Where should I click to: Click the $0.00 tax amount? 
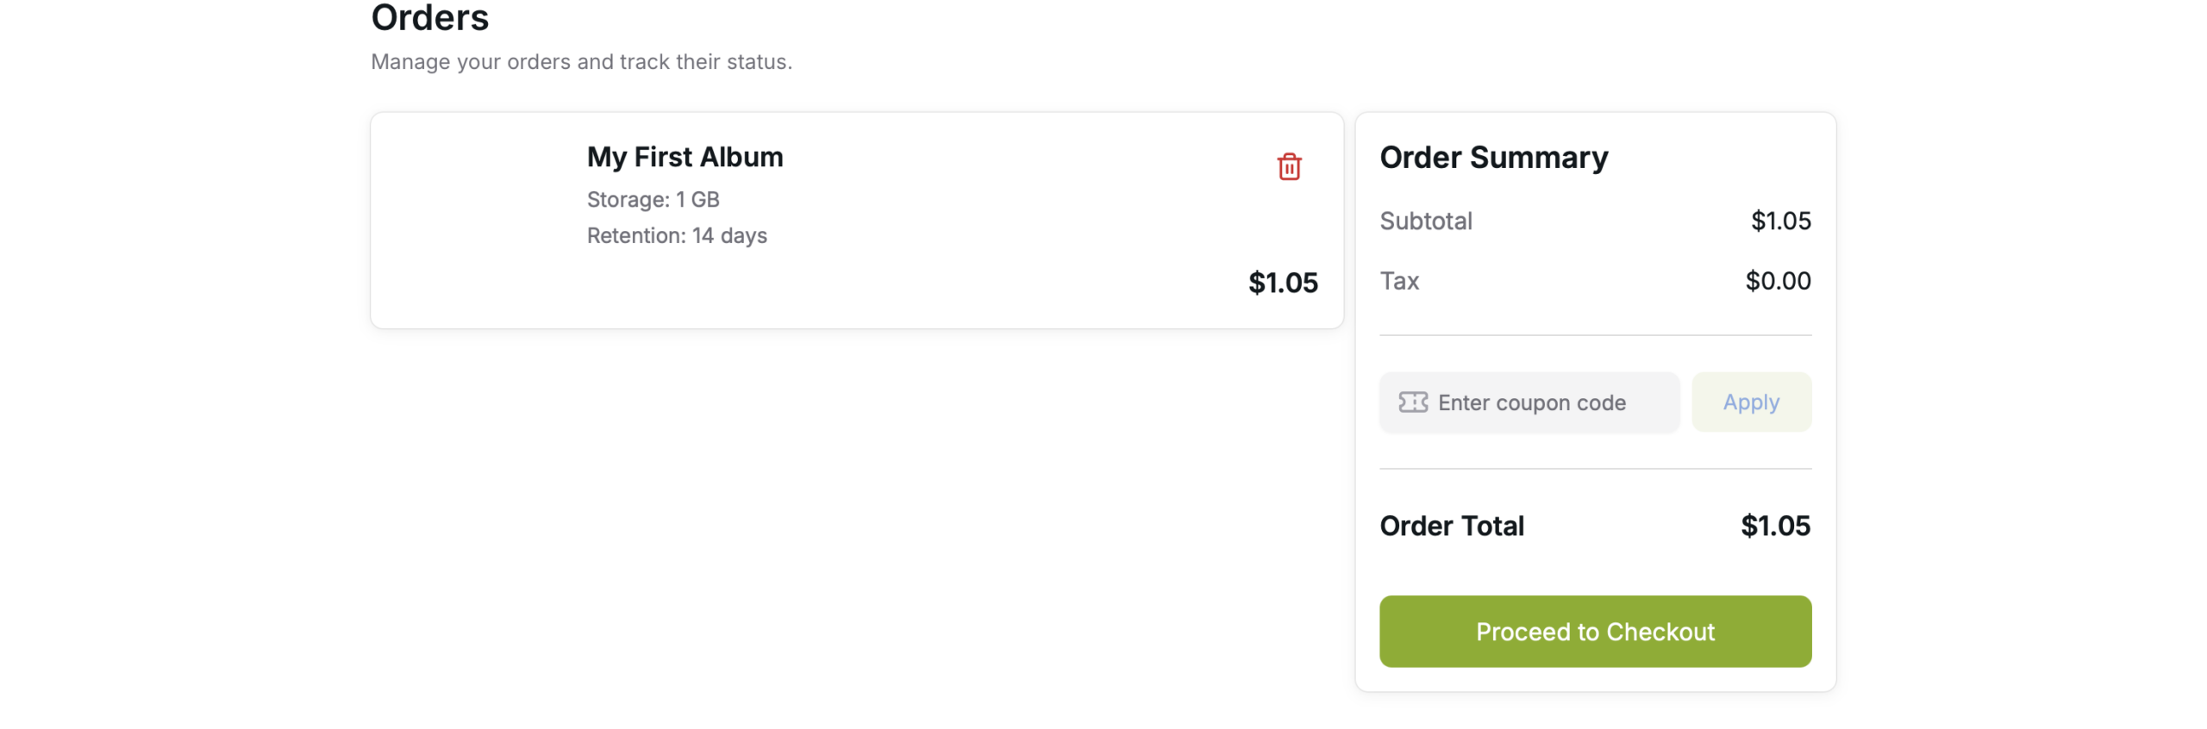pyautogui.click(x=1777, y=281)
